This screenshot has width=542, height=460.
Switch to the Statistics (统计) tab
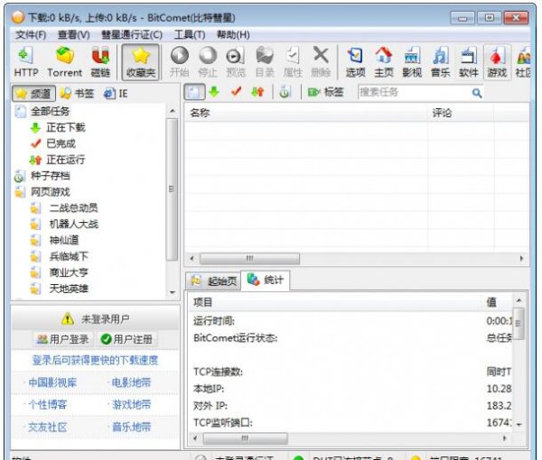tap(266, 280)
